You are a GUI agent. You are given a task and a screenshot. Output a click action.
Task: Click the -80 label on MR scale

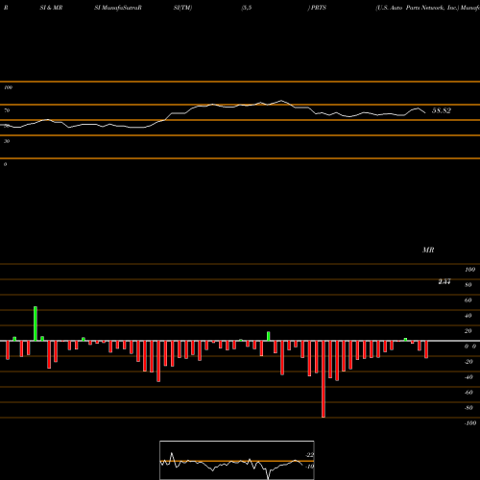coord(468,408)
